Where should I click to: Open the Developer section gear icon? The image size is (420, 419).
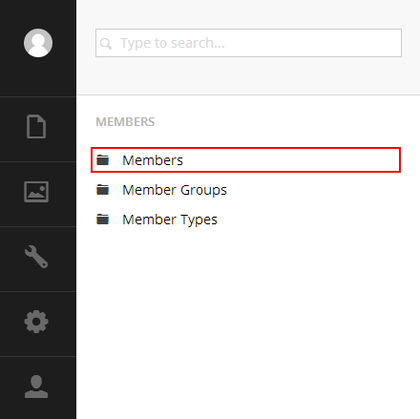[36, 322]
